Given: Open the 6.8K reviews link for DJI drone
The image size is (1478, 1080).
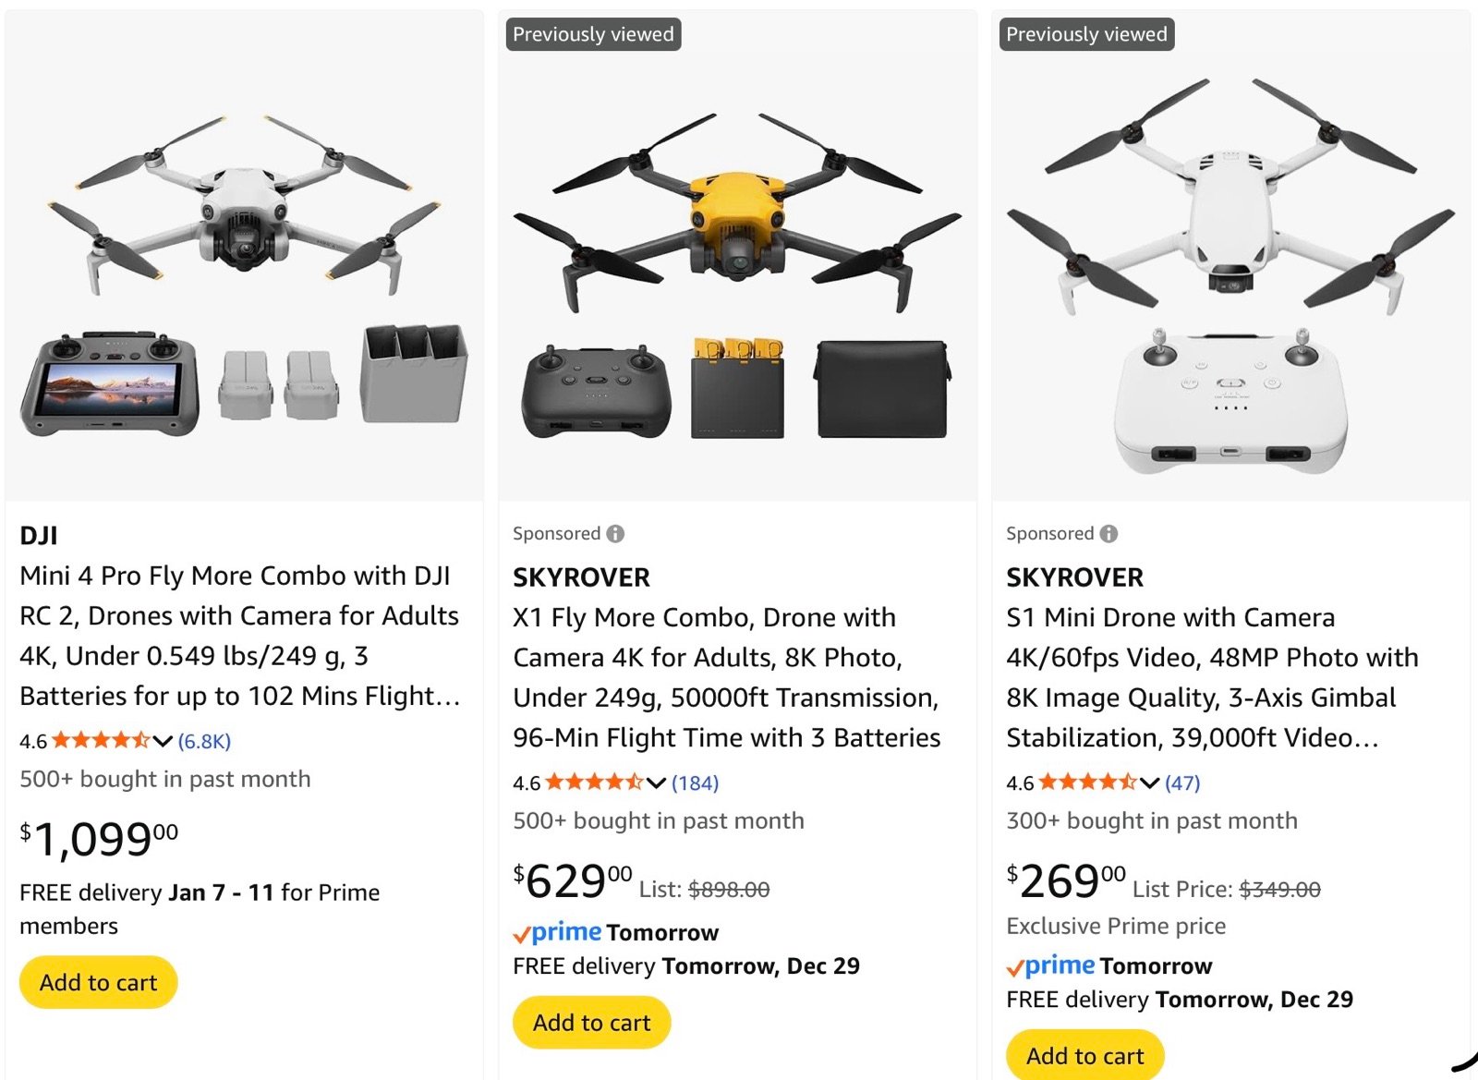Looking at the screenshot, I should [x=203, y=740].
